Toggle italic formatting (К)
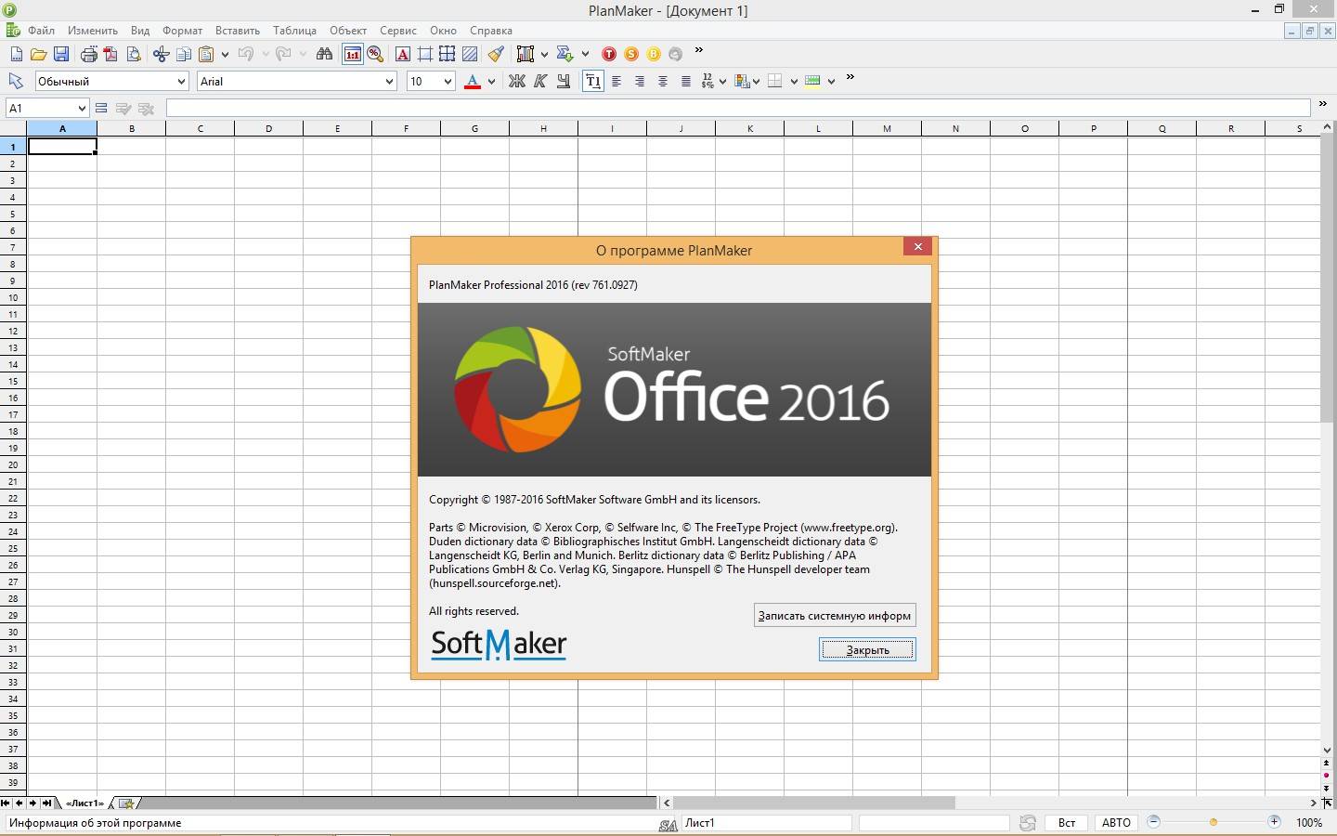The height and width of the screenshot is (836, 1337). [540, 81]
